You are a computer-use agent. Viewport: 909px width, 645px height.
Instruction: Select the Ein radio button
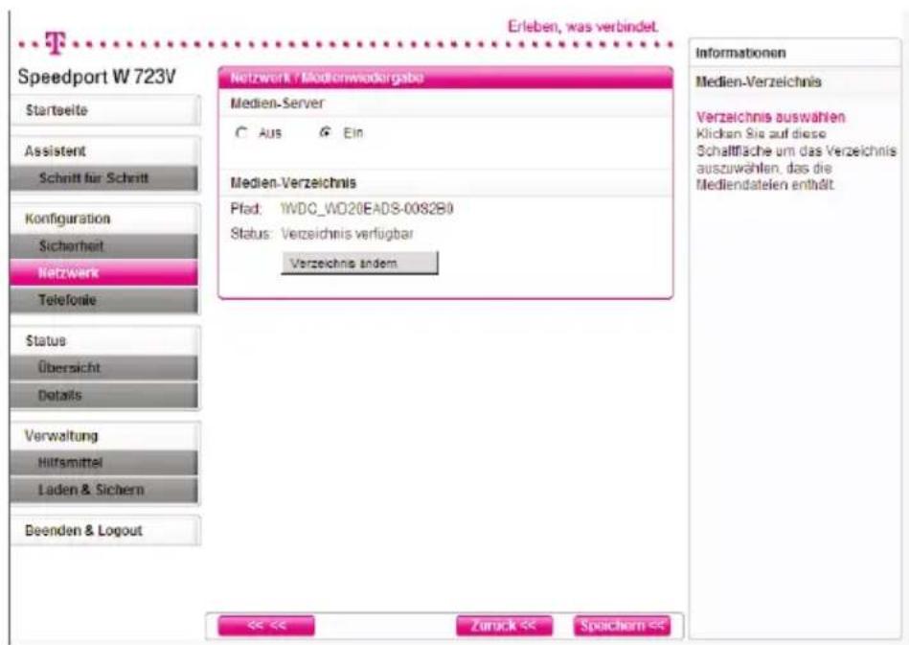pos(326,132)
